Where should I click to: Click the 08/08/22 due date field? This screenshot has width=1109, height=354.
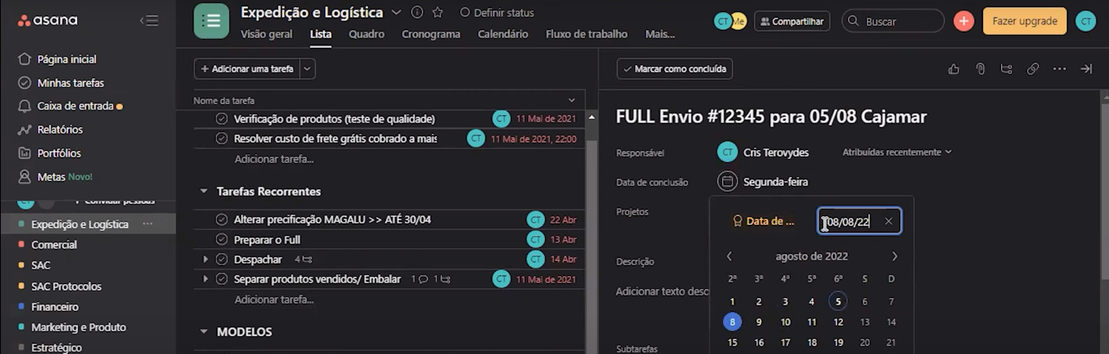click(859, 221)
